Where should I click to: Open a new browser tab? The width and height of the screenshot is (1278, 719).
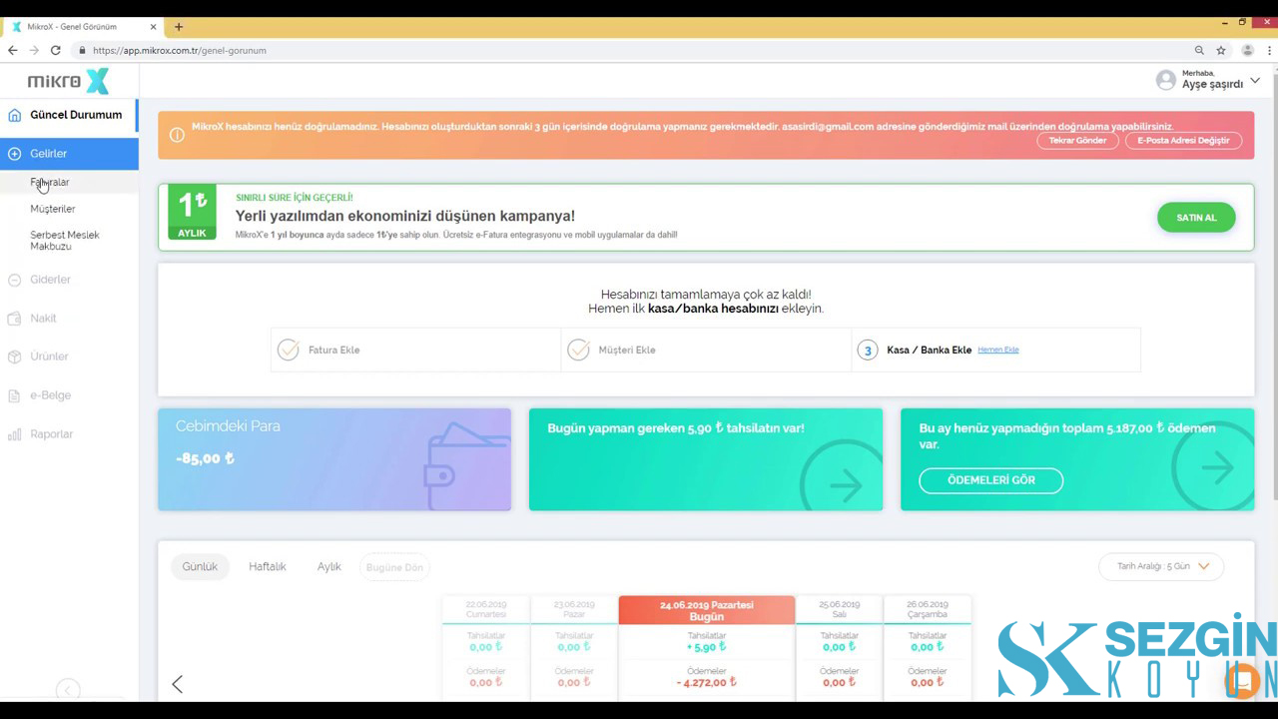click(179, 27)
